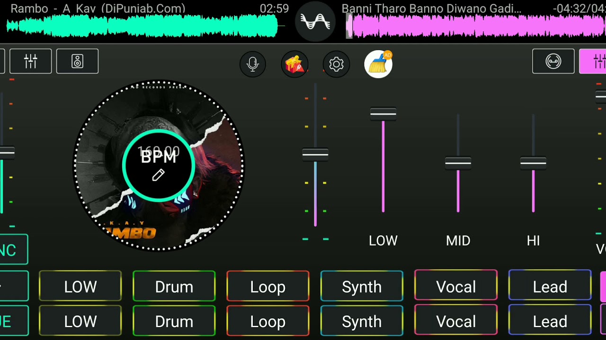Viewport: 606px width, 340px height.
Task: Move the center crossfader volume slider handle
Action: click(315, 154)
